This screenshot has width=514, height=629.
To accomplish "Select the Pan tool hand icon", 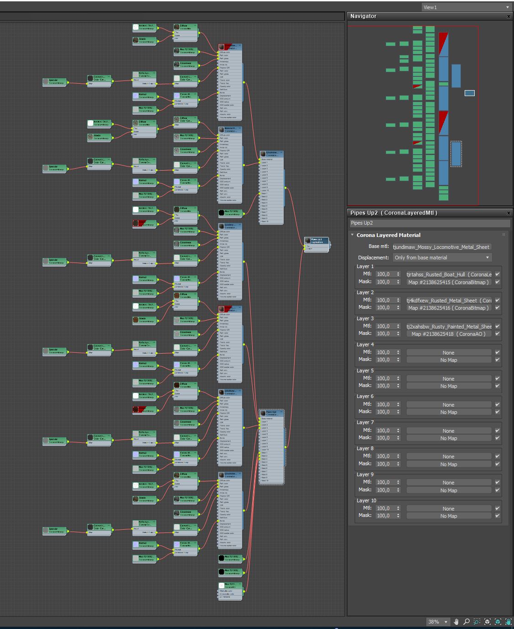I will (456, 622).
